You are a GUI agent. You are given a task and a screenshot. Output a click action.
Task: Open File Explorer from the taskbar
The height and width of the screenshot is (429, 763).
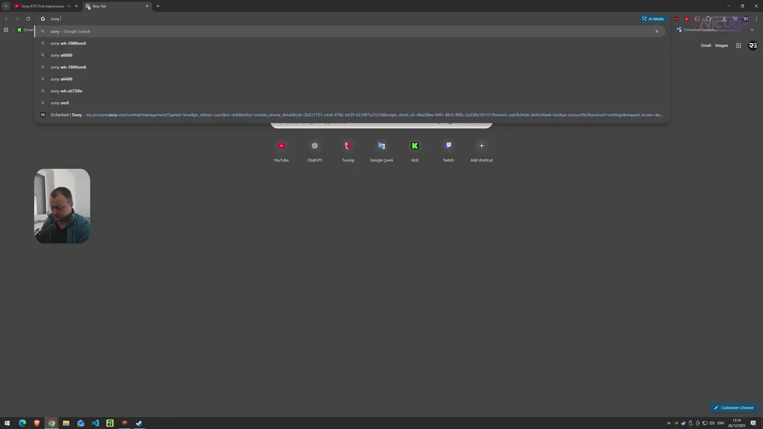[x=66, y=423]
